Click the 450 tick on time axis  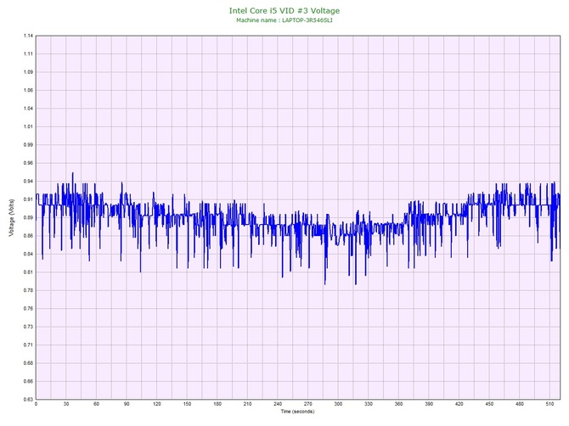[489, 404]
